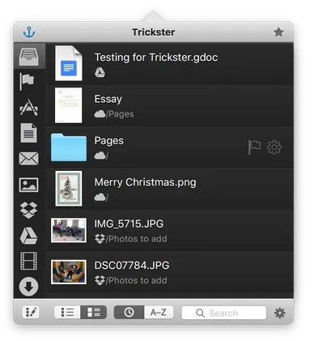Click the Pages folder name
Image resolution: width=327 pixels, height=341 pixels.
coord(109,141)
